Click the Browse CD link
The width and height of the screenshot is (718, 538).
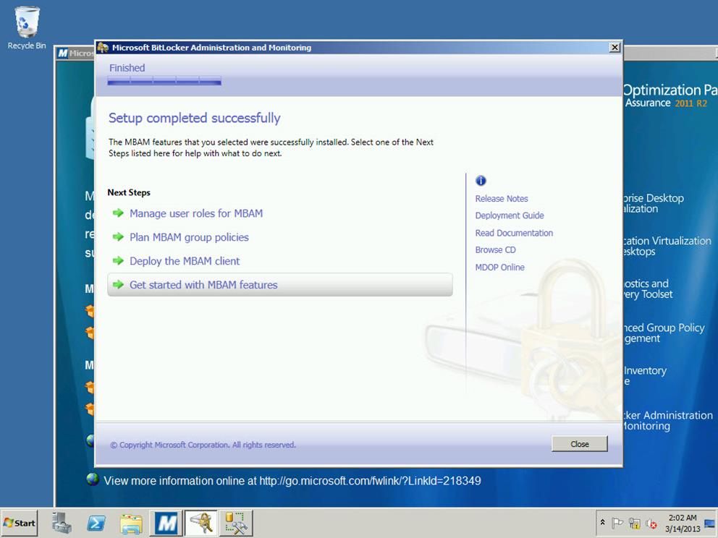(496, 249)
